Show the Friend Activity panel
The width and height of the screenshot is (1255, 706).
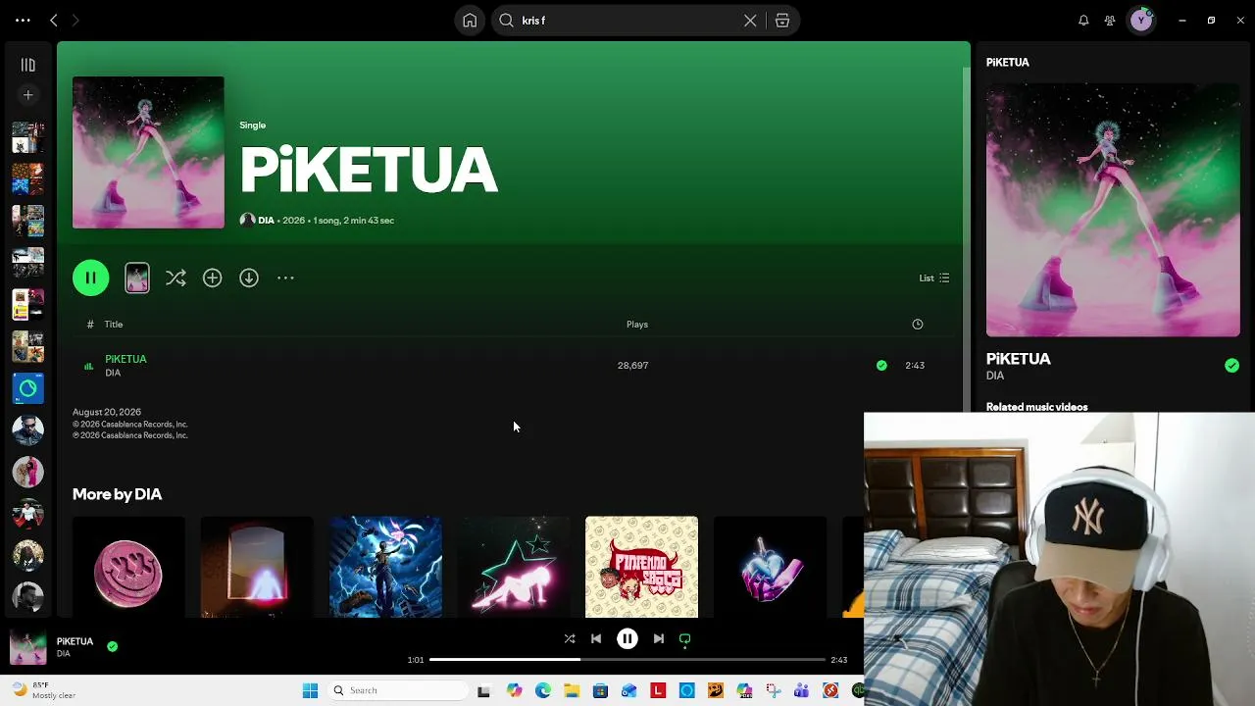pos(1110,21)
